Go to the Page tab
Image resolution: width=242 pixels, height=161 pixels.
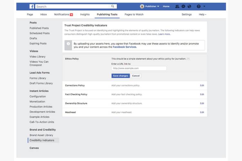pos(30,14)
